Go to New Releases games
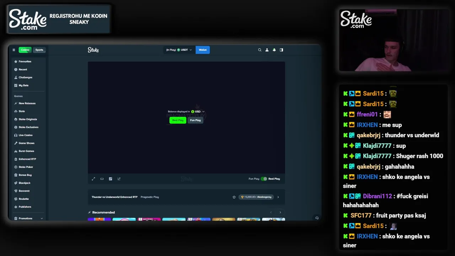The width and height of the screenshot is (455, 256). [28, 103]
